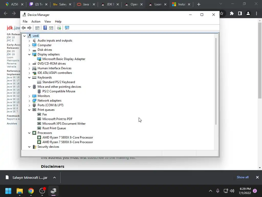Expand Audio inputs and outputs category
Image resolution: width=262 pixels, height=197 pixels.
tap(29, 41)
